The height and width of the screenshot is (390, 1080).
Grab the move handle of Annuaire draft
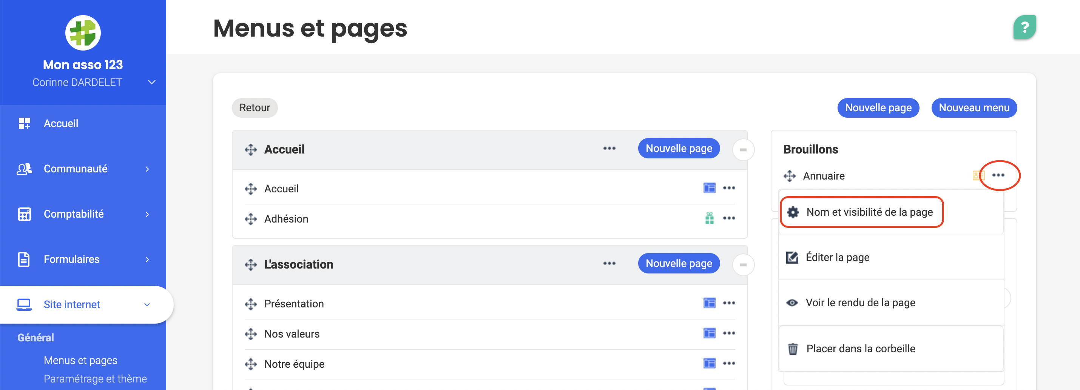click(x=790, y=176)
